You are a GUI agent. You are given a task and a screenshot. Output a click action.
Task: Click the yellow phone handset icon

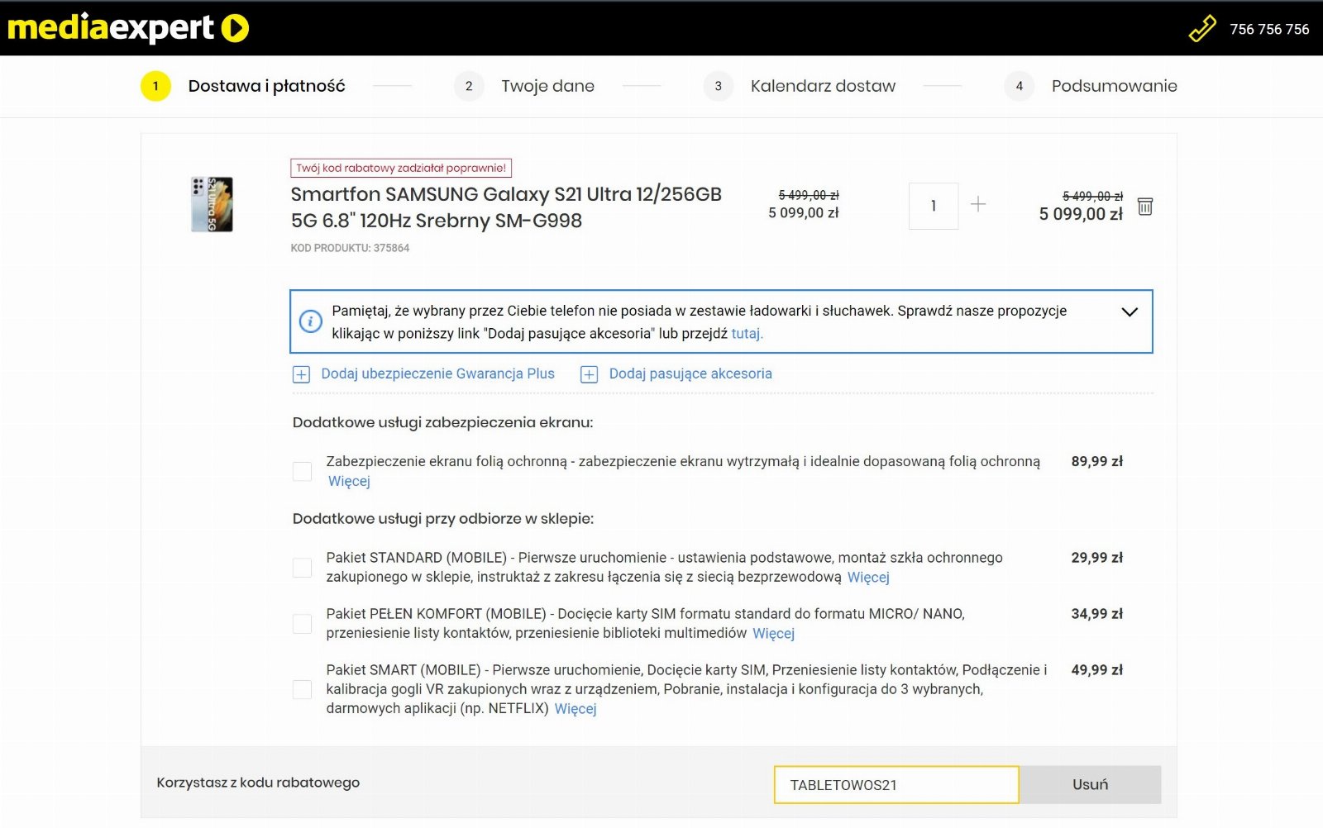click(1202, 29)
